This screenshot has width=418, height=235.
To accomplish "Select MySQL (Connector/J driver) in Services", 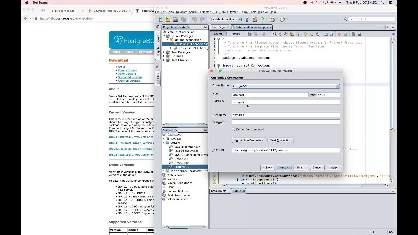I will (191, 155).
